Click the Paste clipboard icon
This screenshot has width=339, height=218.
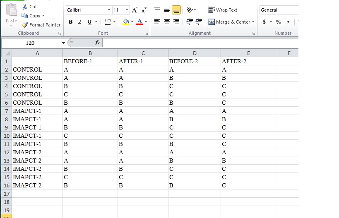pos(11,10)
